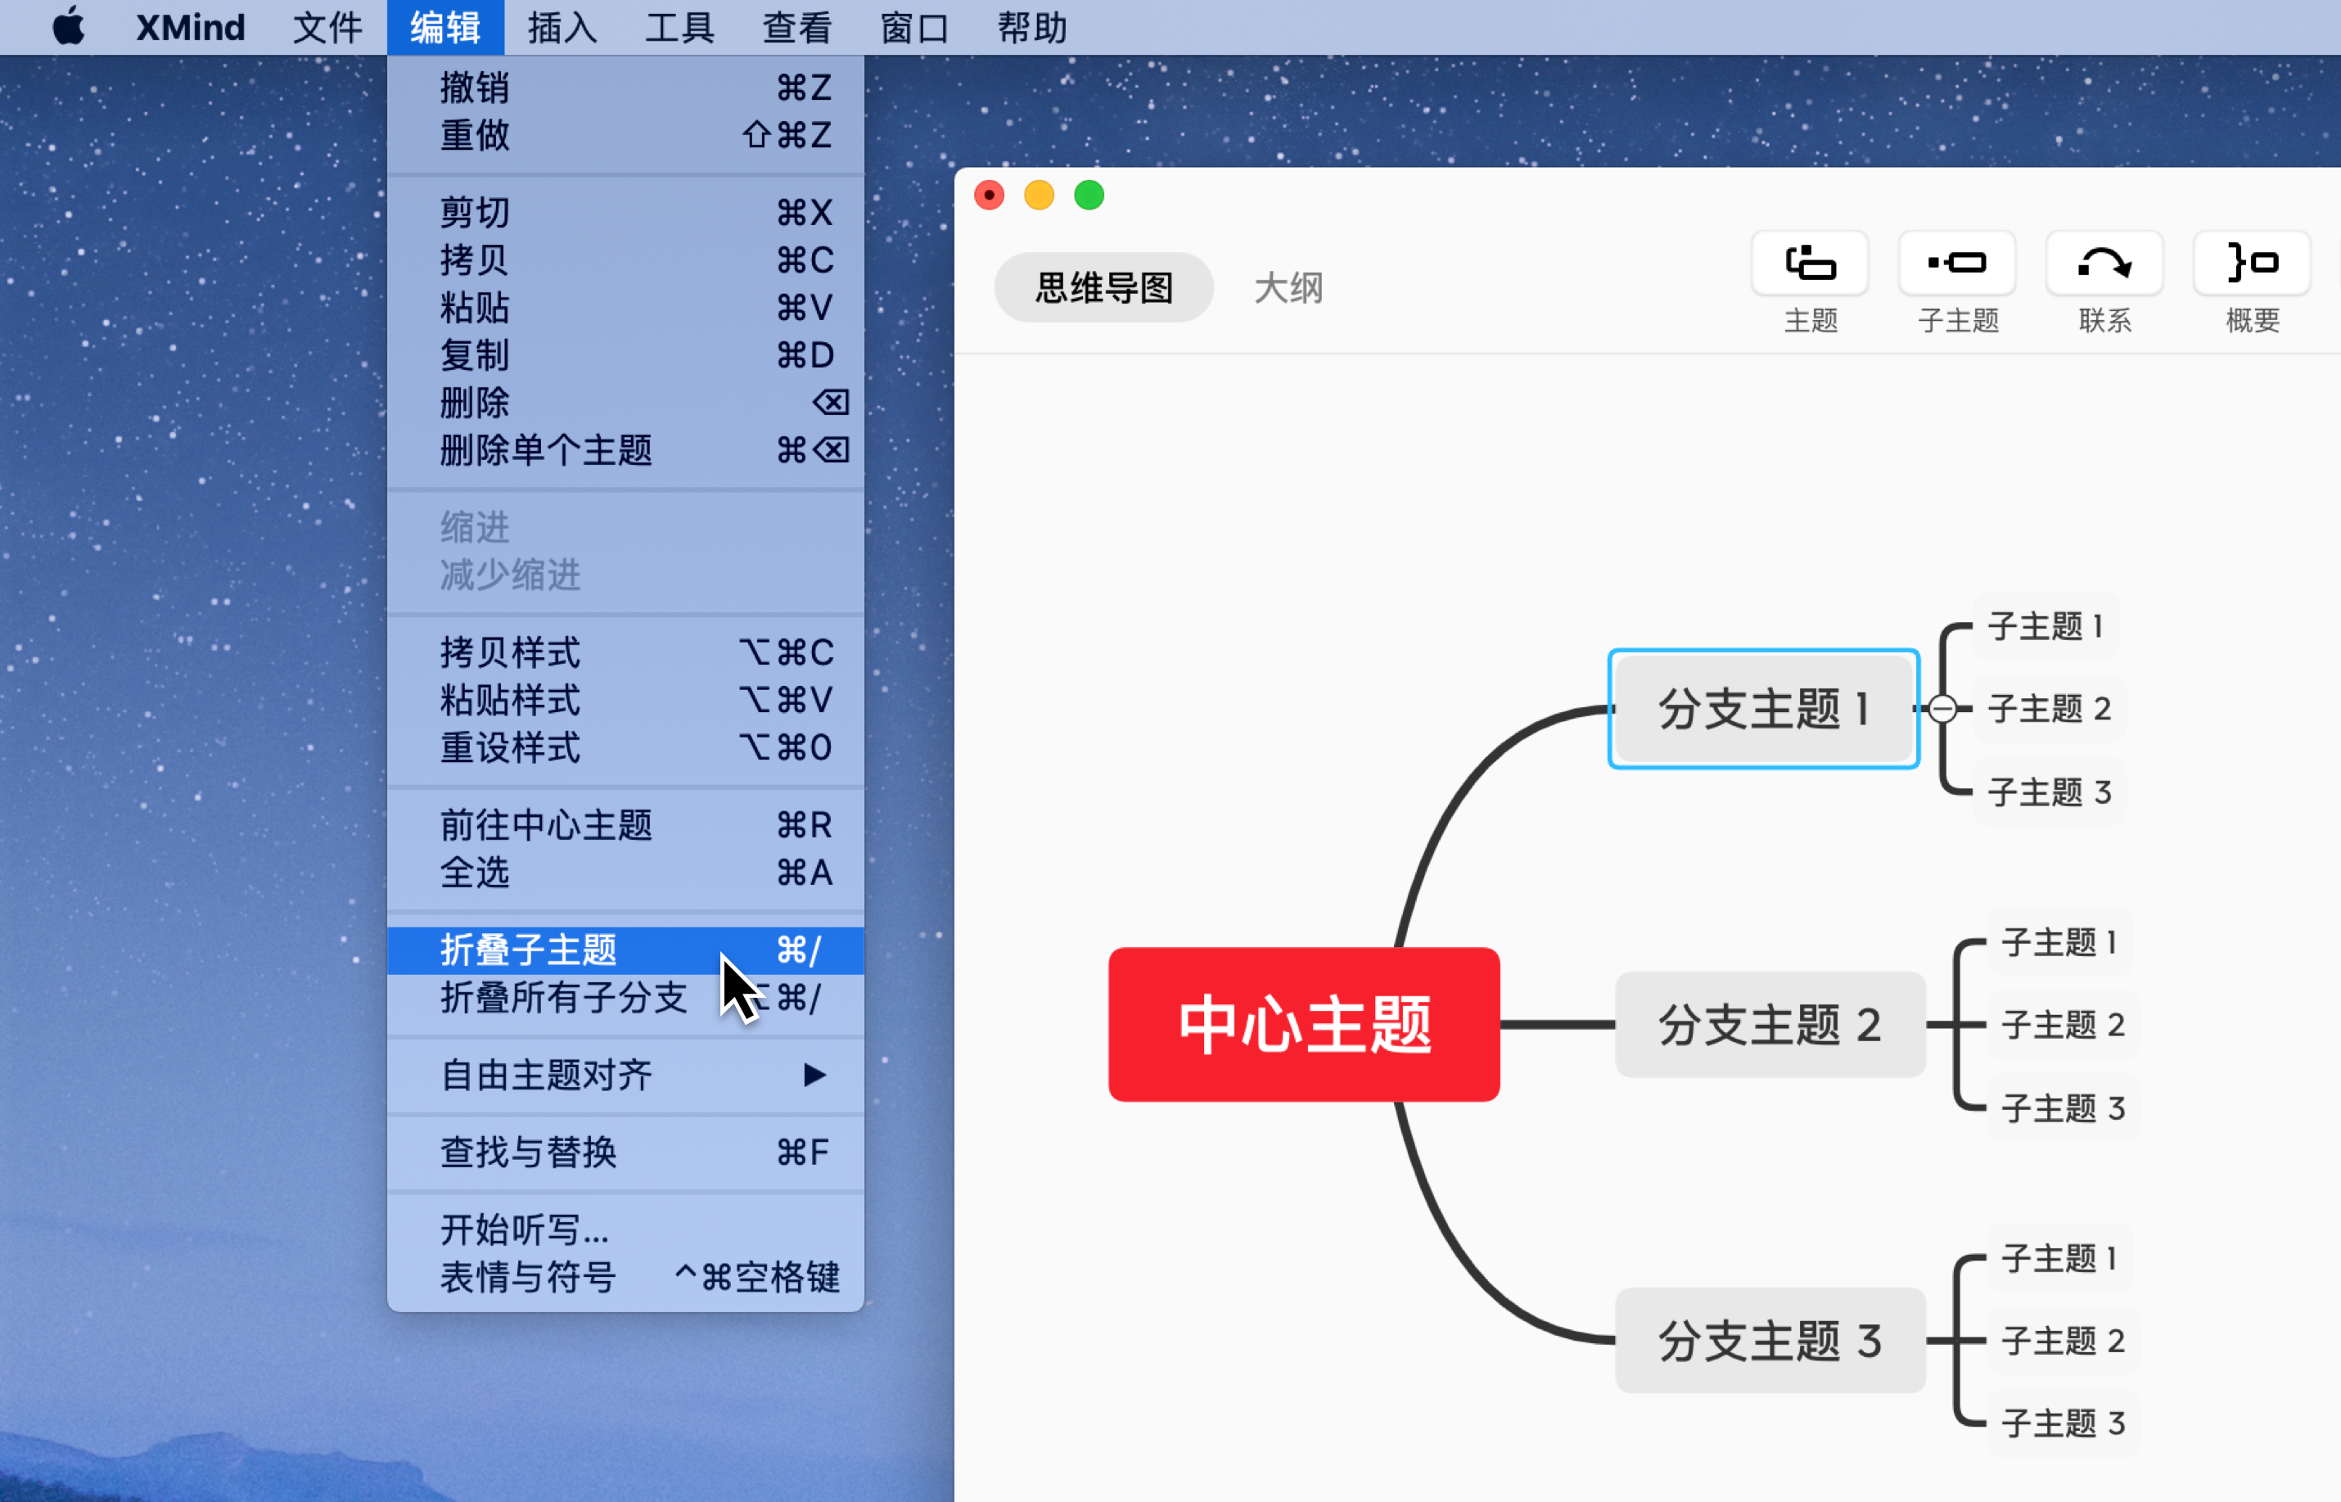This screenshot has width=2341, height=1502.
Task: Select 子主题 2 under 分支主题 3
Action: (x=2063, y=1341)
